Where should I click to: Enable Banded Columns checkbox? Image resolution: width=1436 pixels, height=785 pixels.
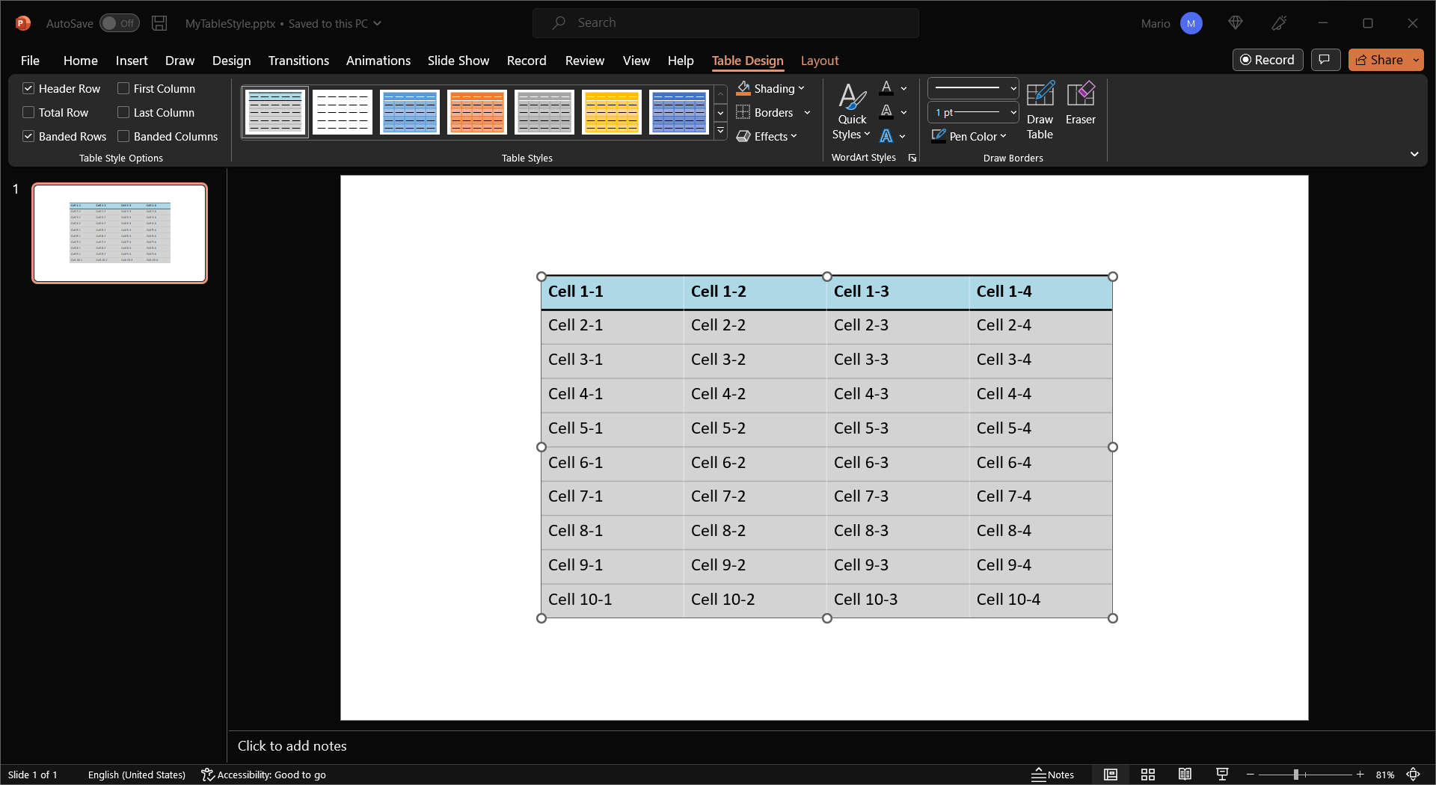123,136
